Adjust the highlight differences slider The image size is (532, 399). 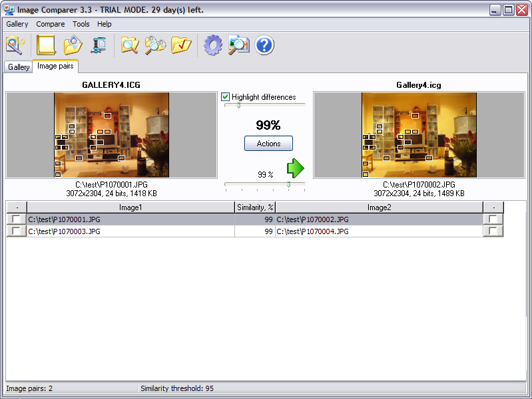(238, 106)
